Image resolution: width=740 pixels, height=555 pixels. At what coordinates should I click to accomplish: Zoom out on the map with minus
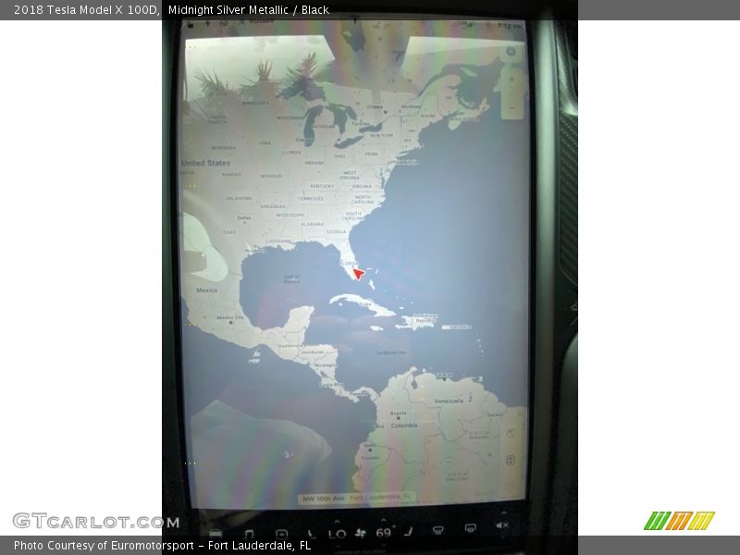pos(512,109)
